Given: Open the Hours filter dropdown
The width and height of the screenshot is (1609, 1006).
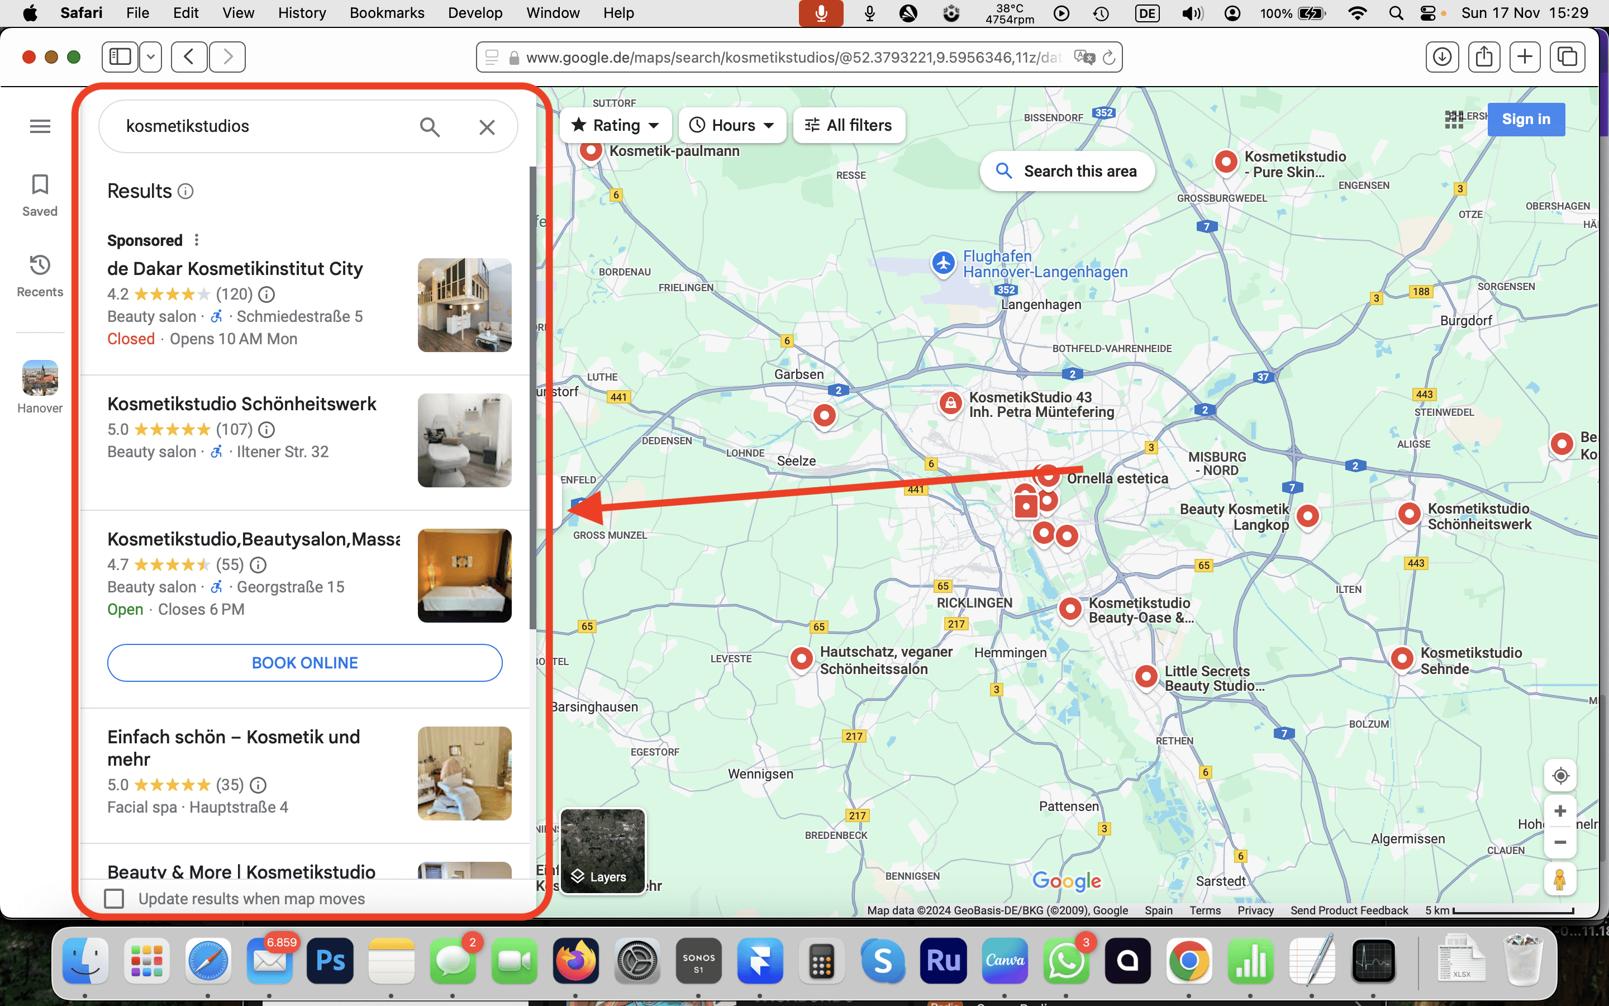Looking at the screenshot, I should pos(732,125).
